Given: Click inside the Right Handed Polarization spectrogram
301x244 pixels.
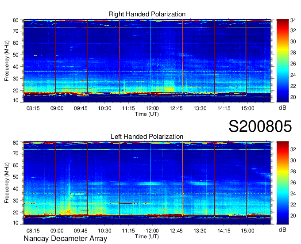Looking at the screenshot, I should [x=147, y=61].
